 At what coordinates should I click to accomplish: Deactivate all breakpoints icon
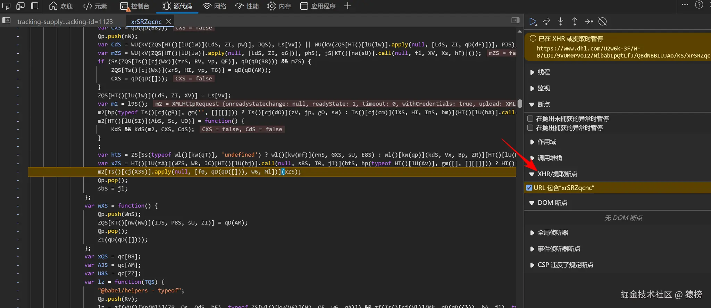click(603, 21)
